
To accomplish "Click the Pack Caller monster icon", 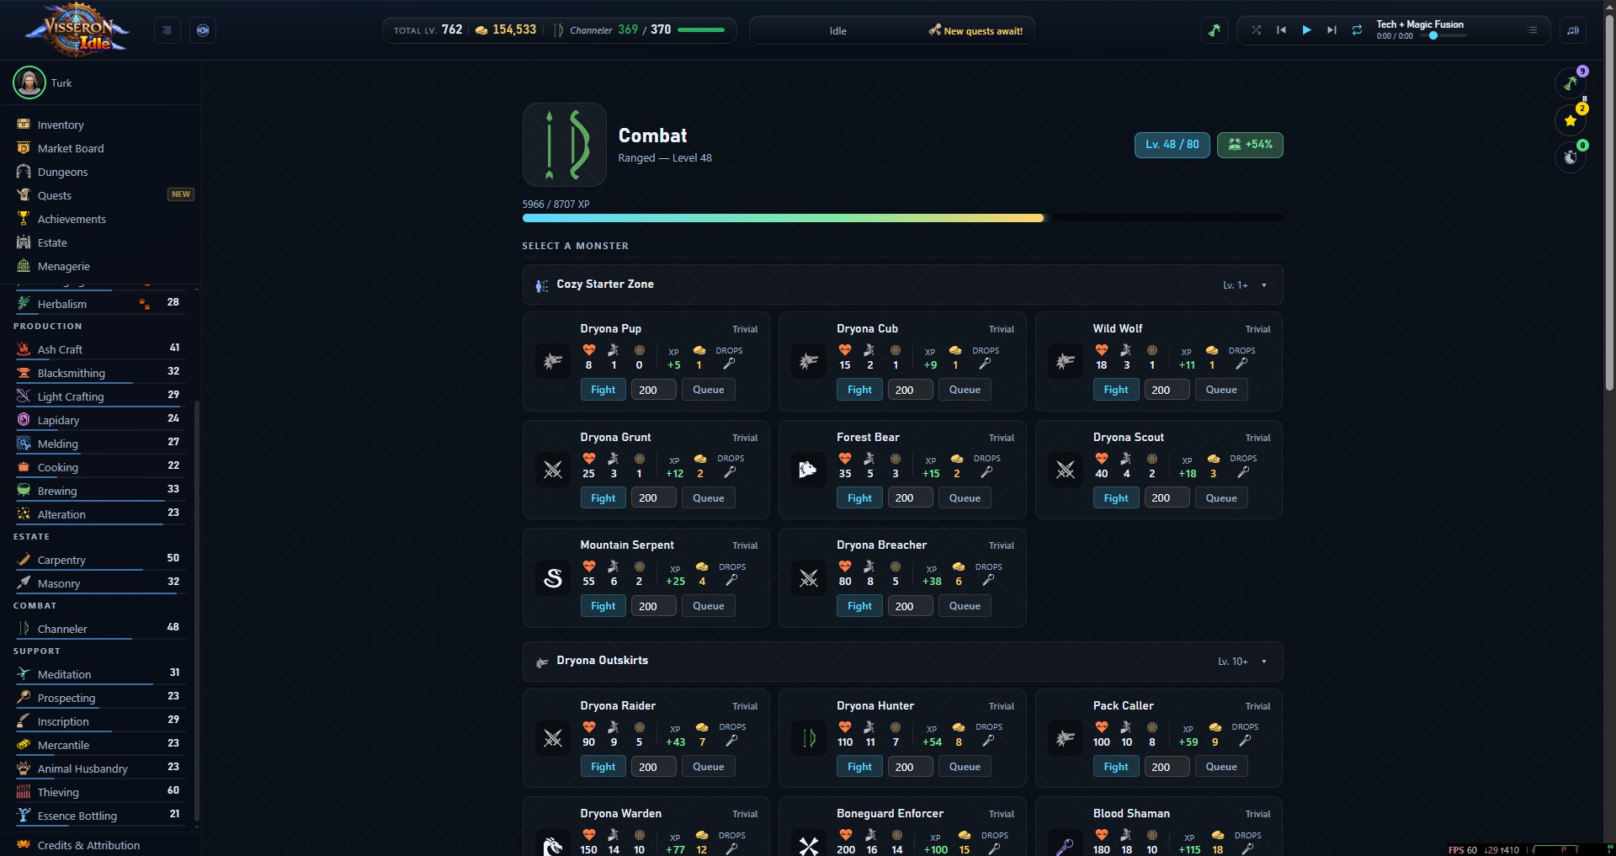I will (x=1066, y=738).
